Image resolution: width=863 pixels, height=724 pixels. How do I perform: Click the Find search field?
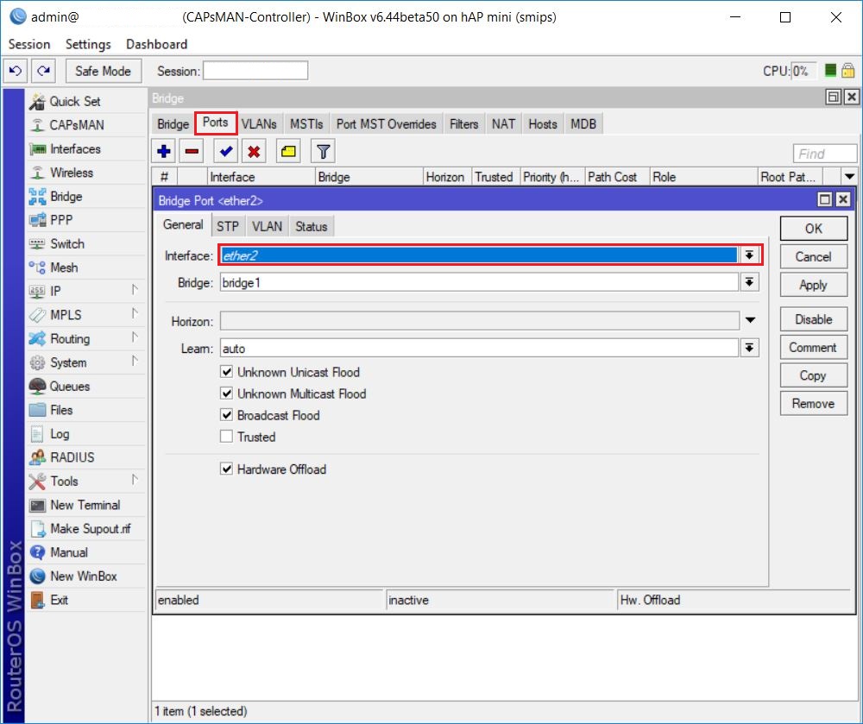click(x=825, y=154)
